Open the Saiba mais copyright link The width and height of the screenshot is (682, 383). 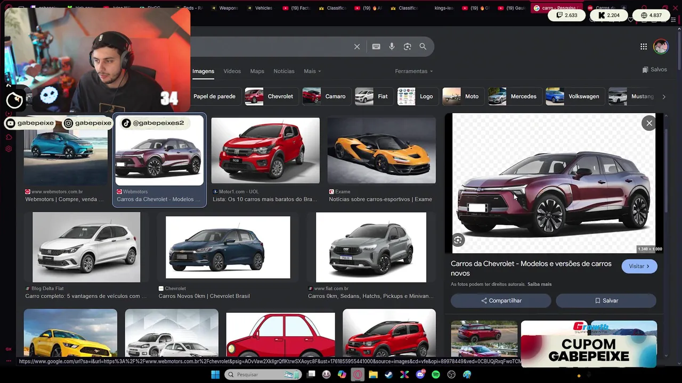[539, 285]
